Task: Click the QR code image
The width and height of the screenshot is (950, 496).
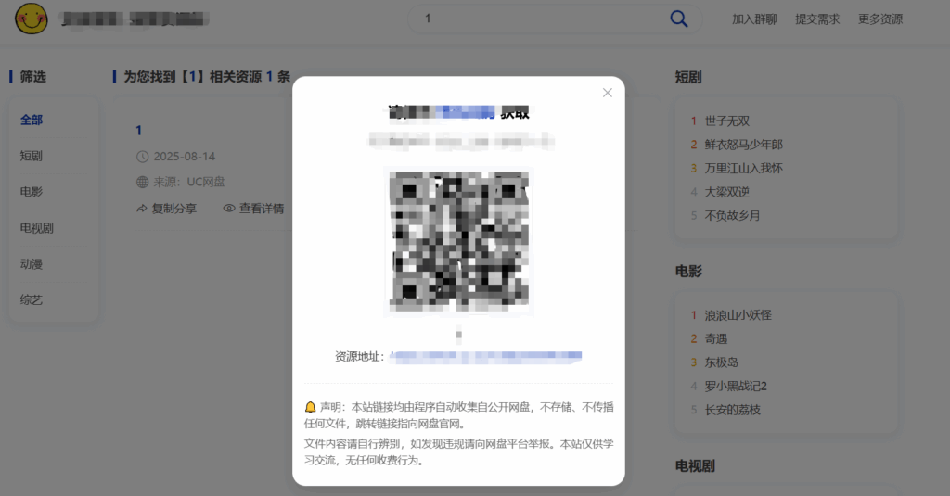Action: [x=458, y=242]
